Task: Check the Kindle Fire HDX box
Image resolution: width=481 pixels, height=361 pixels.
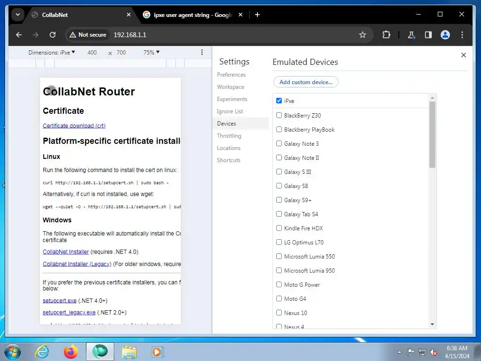Action: [279, 228]
